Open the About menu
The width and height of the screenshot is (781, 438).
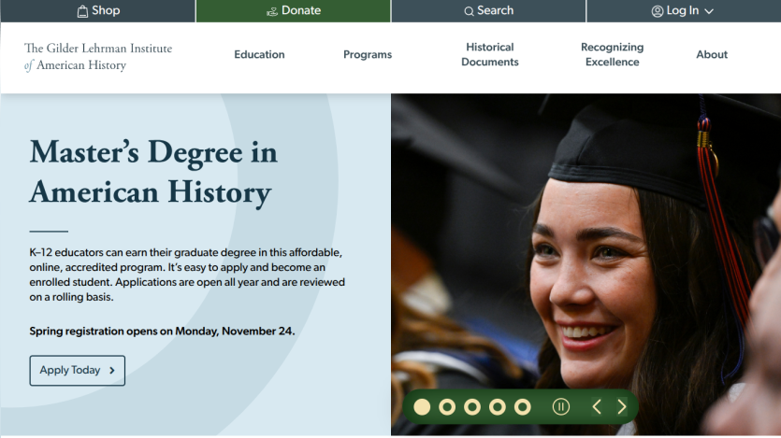pyautogui.click(x=712, y=55)
